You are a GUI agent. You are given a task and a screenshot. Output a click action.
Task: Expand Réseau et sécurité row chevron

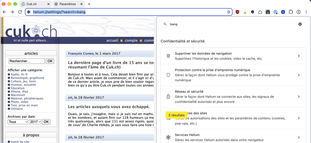299,97
